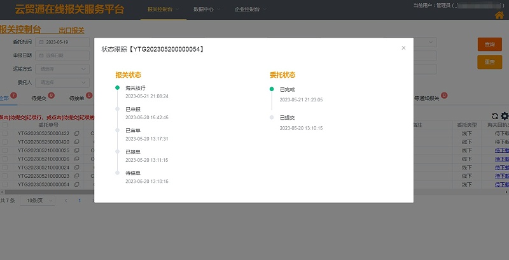The height and width of the screenshot is (260, 509).
Task: Expand the 数据中心 top menu
Action: [207, 10]
